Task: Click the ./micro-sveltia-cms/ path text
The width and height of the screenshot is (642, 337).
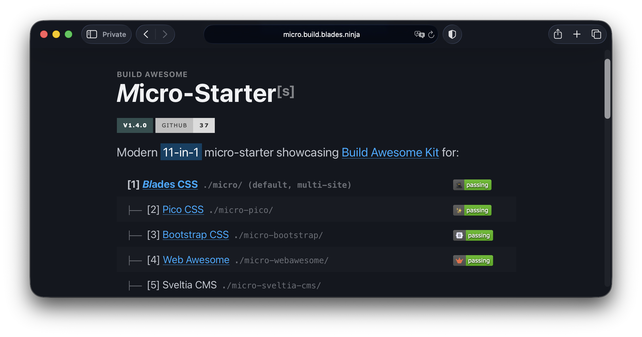Action: click(x=272, y=286)
